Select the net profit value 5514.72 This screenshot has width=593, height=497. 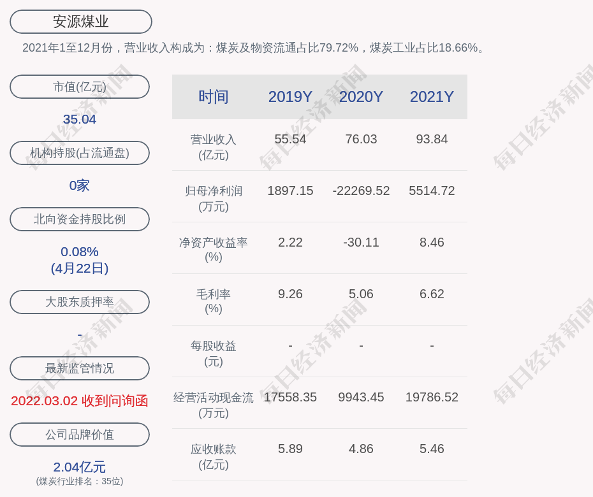pos(432,191)
